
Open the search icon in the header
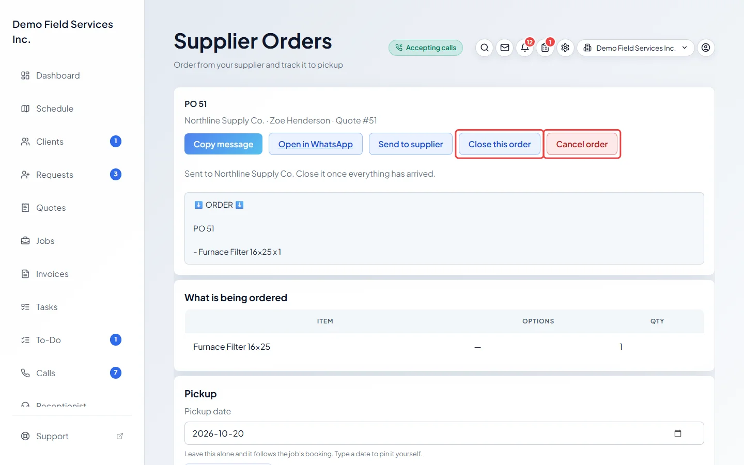point(484,48)
